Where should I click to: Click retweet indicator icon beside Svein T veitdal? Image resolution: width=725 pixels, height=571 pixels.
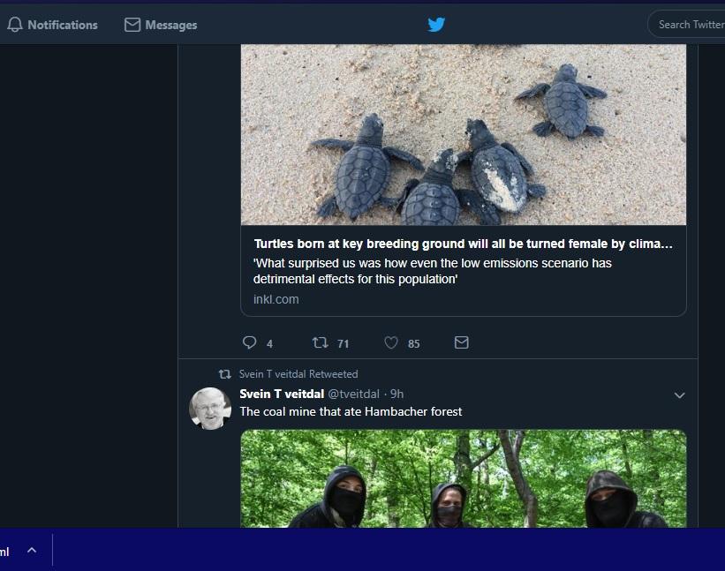tap(224, 374)
